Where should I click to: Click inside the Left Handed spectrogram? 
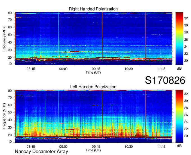coord(93,116)
